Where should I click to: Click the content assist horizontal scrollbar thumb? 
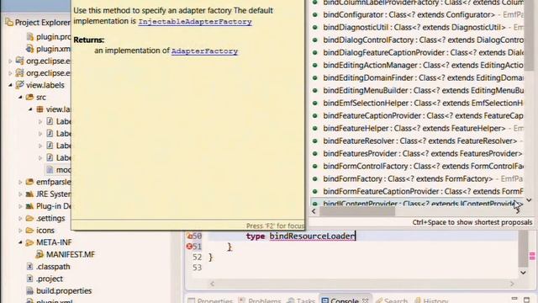356,211
